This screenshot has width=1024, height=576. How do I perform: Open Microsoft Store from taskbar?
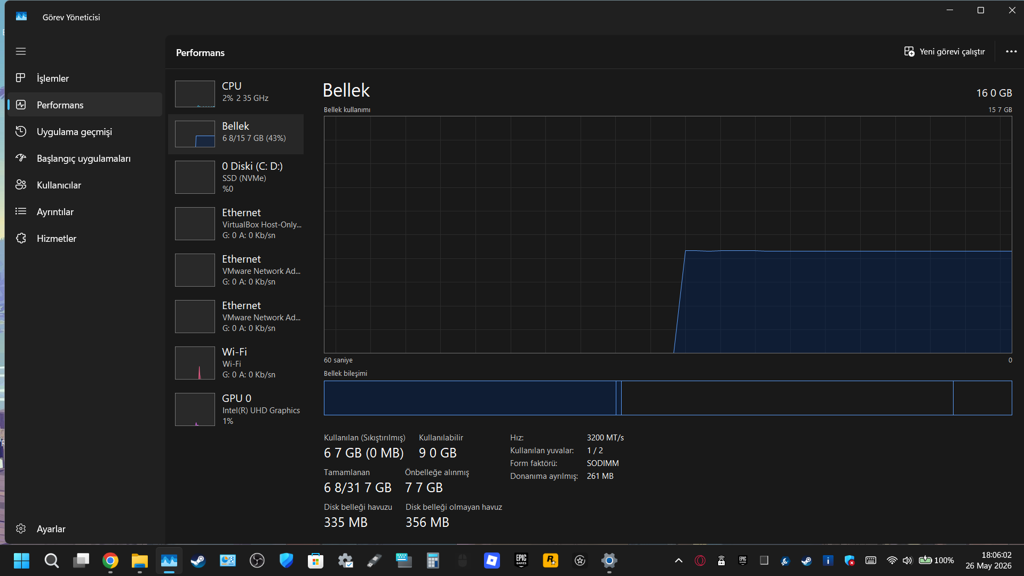315,561
